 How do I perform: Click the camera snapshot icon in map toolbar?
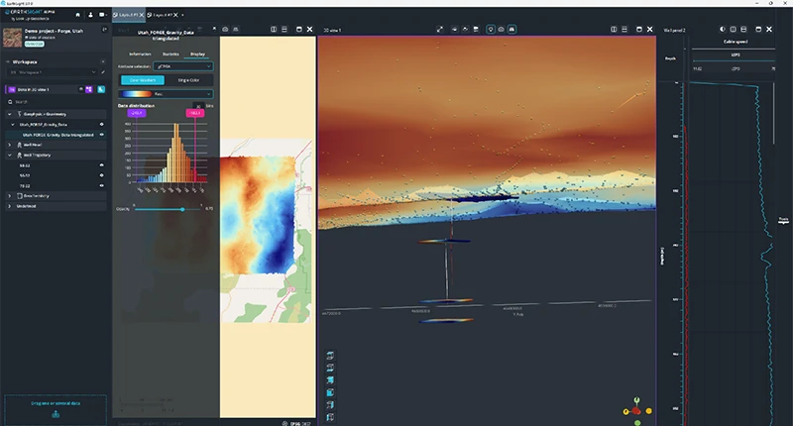pyautogui.click(x=225, y=30)
